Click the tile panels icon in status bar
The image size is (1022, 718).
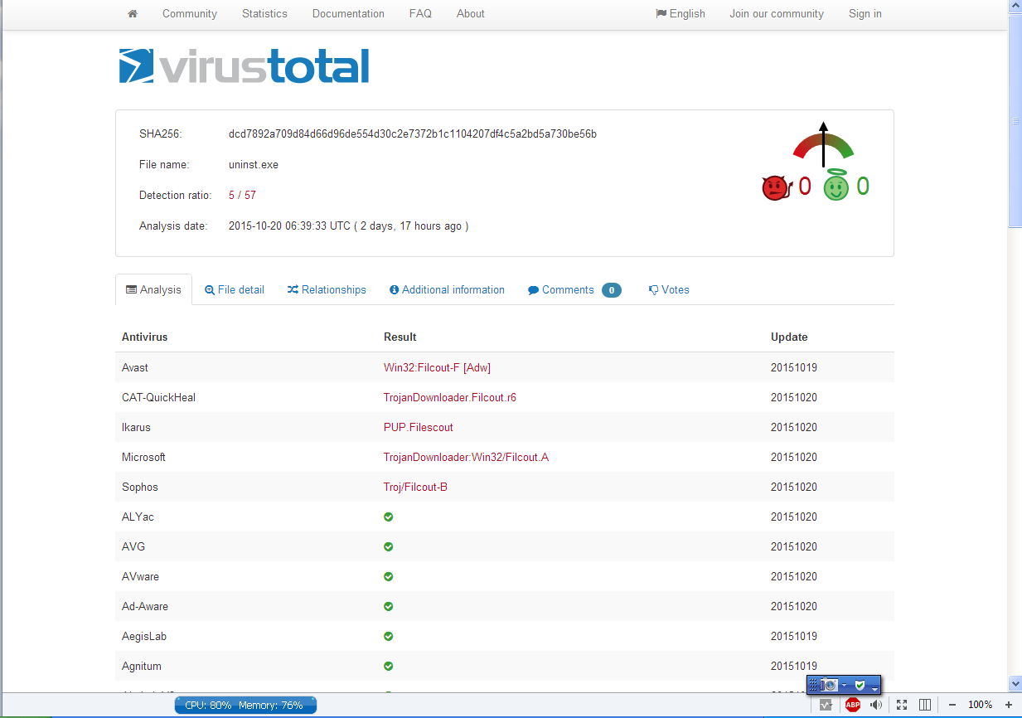pyautogui.click(x=925, y=705)
